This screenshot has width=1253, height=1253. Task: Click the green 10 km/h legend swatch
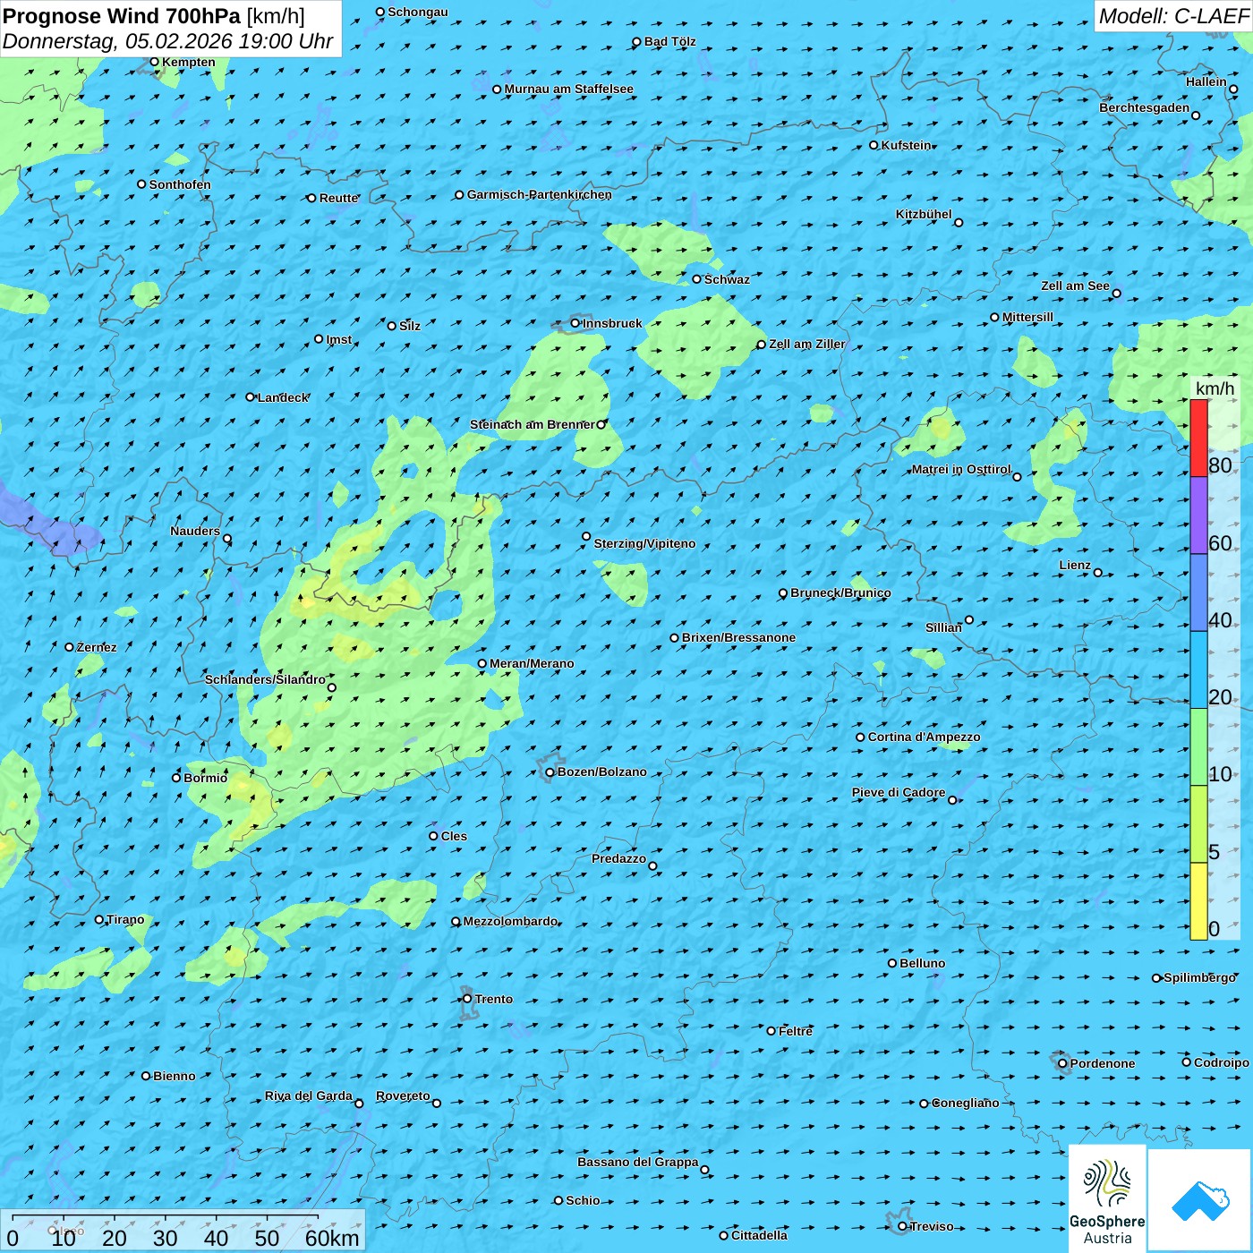click(x=1198, y=747)
